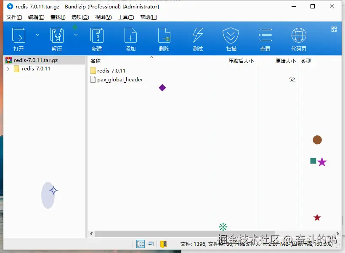Open the 编辑(E) menu
345x253 pixels.
(36, 17)
